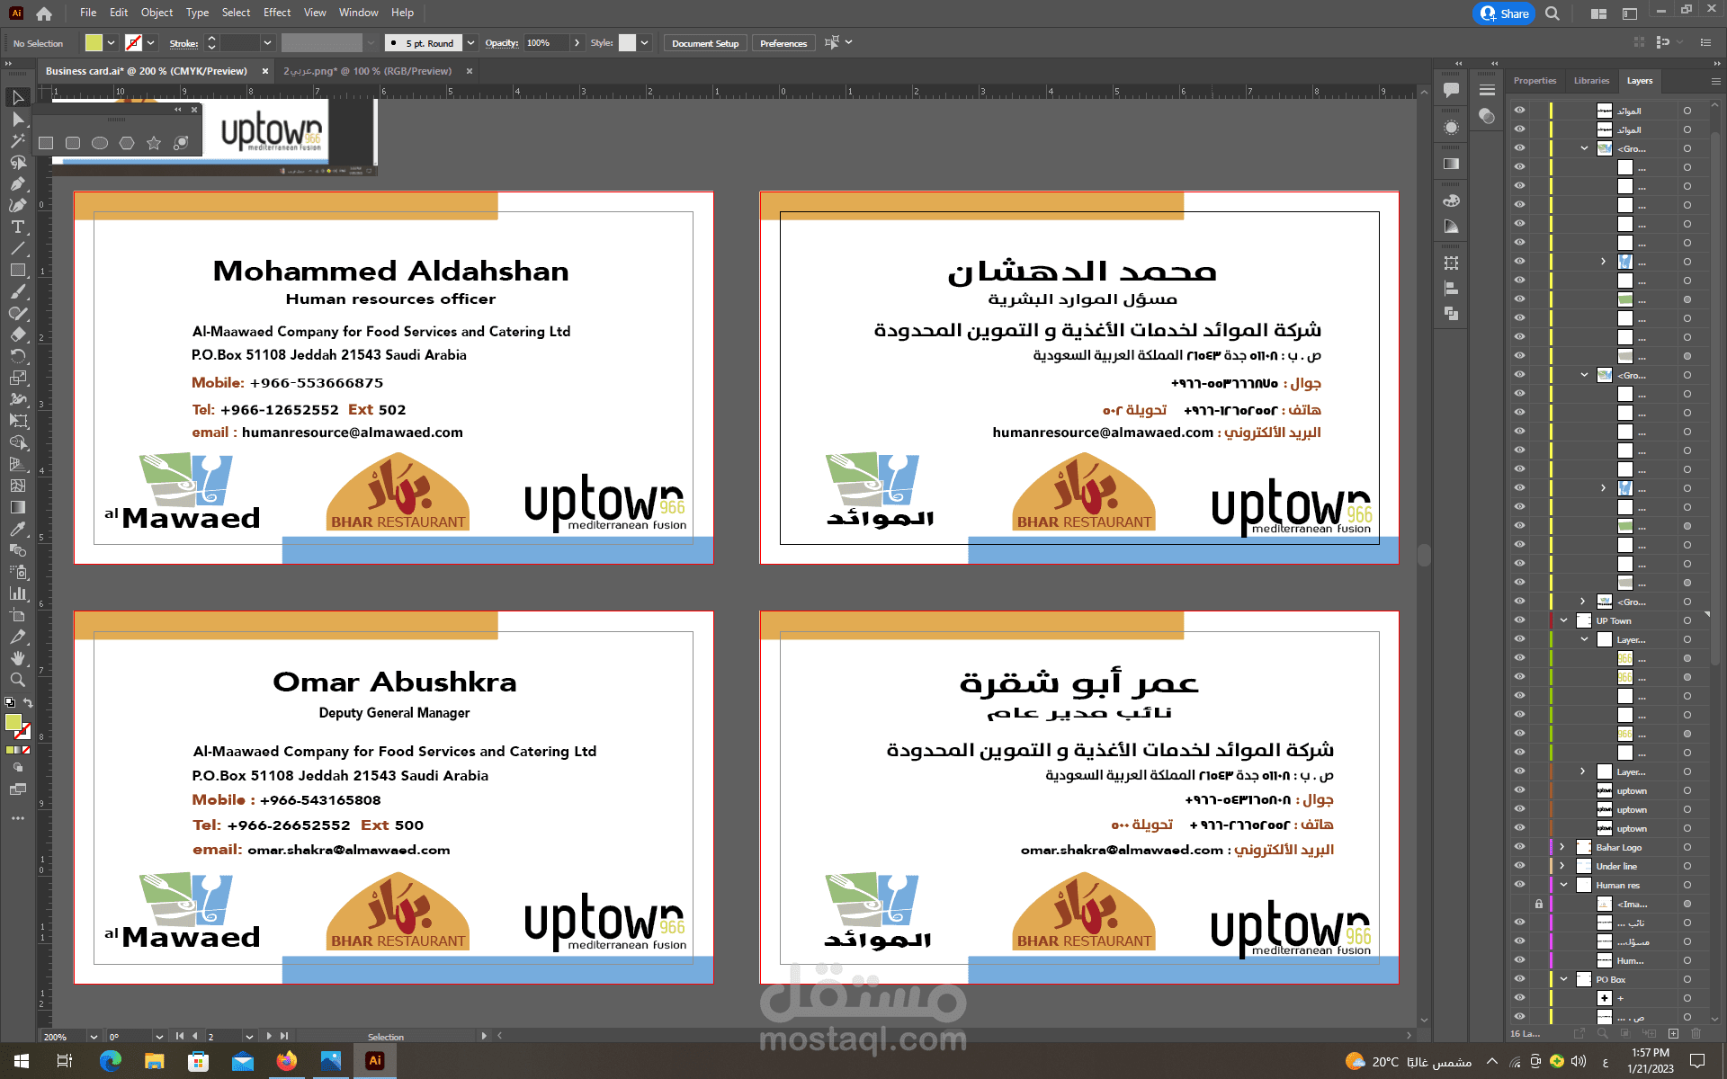This screenshot has width=1727, height=1079.
Task: Select the Ellipse shape tool
Action: pyautogui.click(x=100, y=143)
